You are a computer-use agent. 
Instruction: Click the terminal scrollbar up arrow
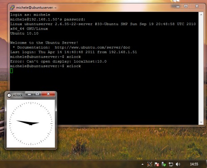(201, 14)
